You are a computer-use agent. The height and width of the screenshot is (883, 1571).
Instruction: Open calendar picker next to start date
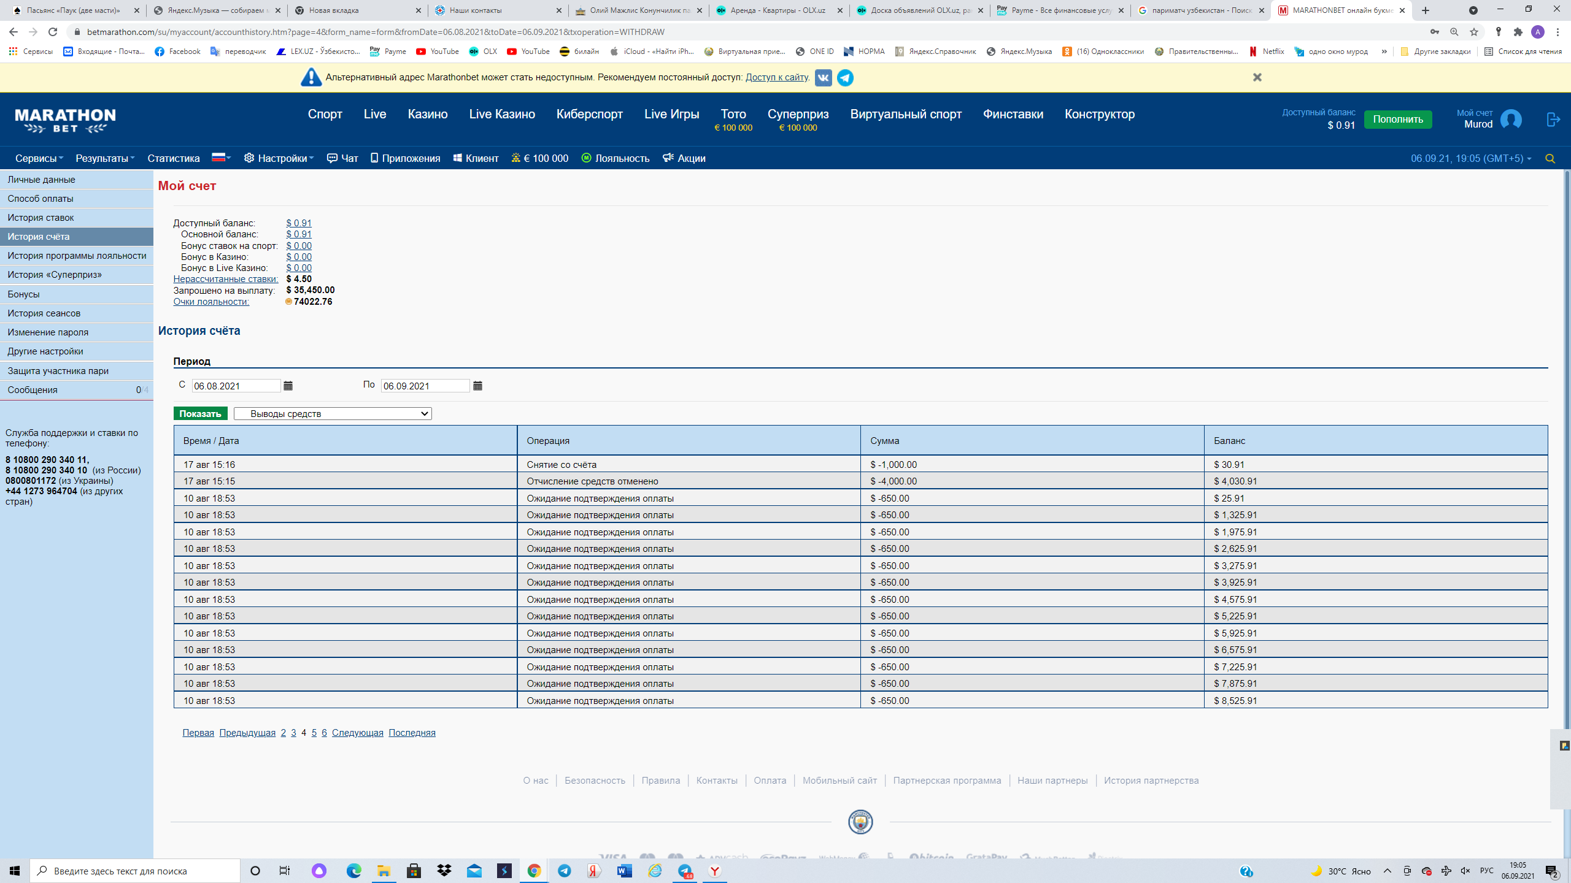tap(288, 386)
